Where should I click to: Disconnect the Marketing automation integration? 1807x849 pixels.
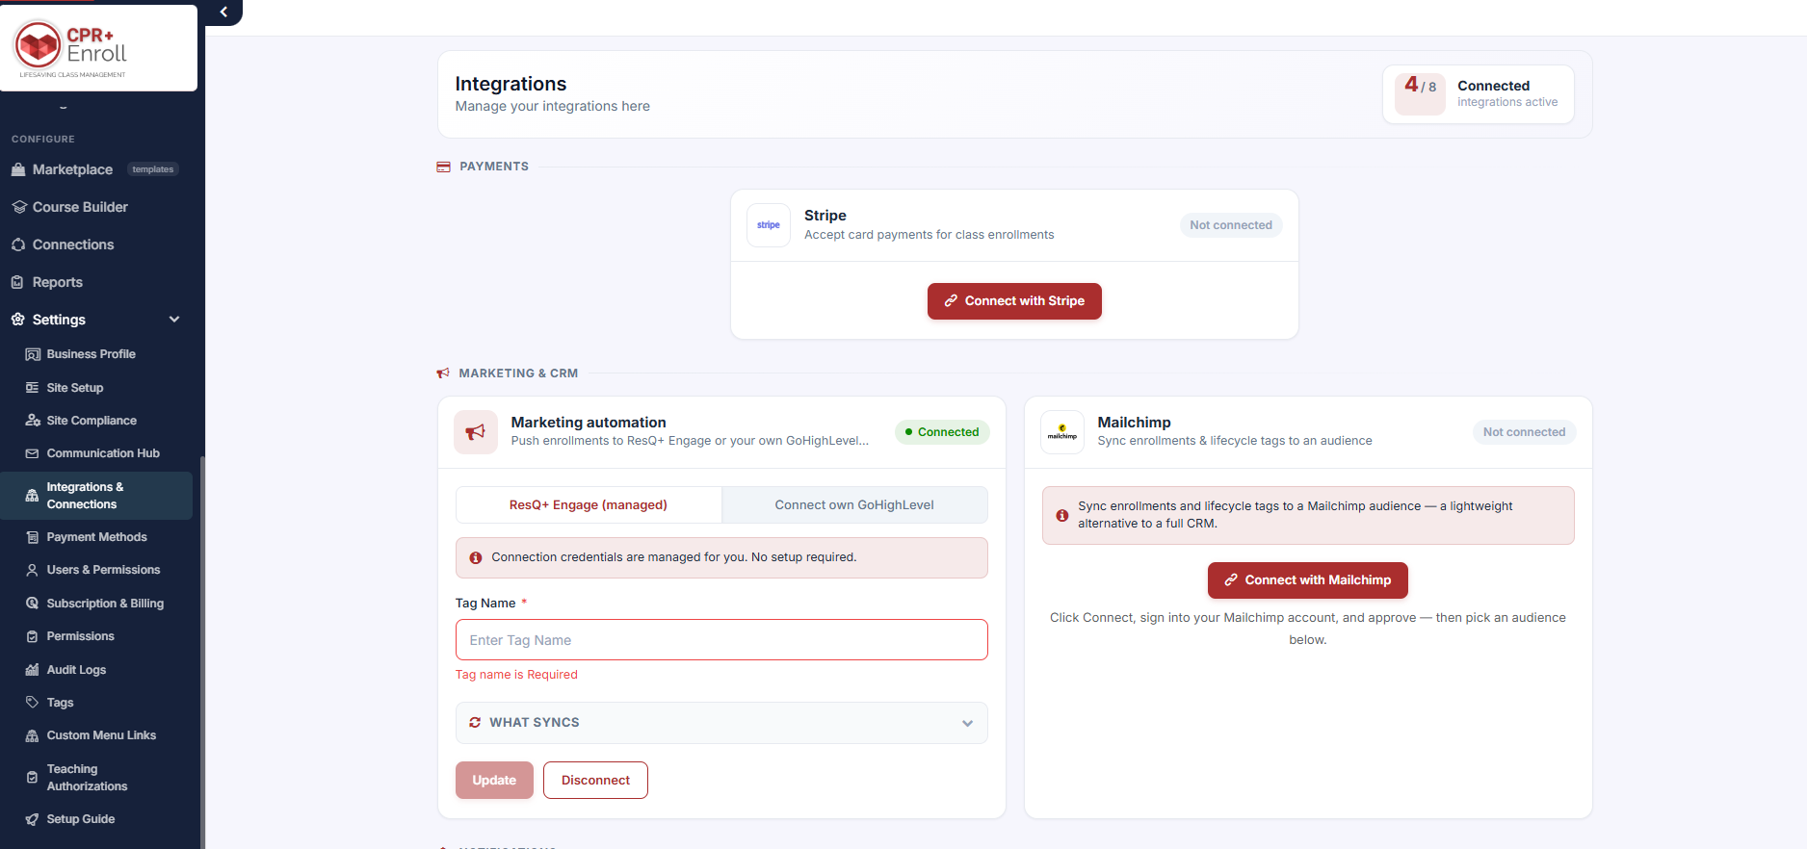pos(595,781)
